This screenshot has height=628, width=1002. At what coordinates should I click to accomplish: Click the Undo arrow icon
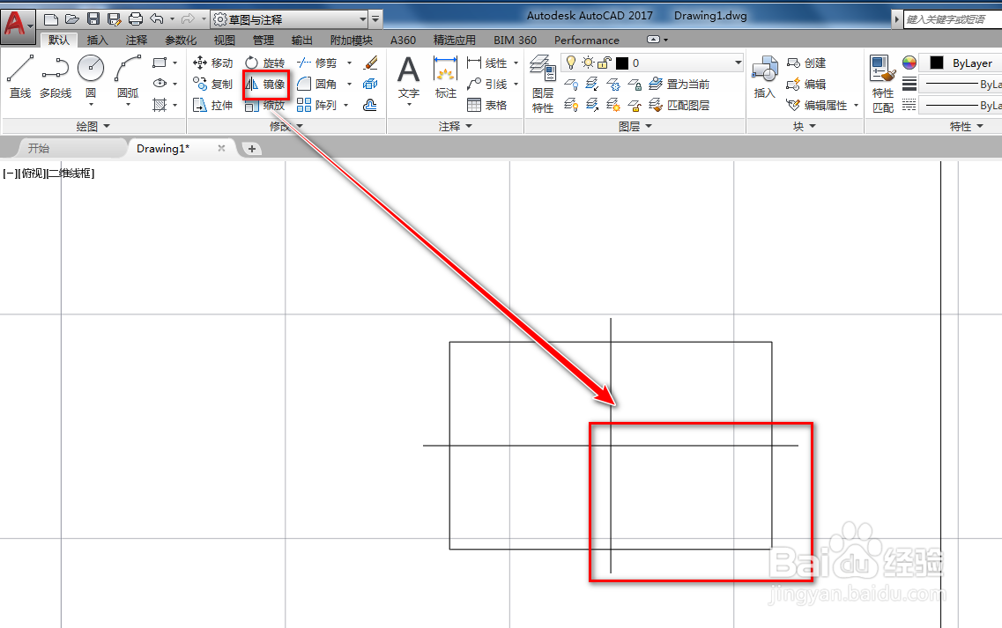click(157, 19)
